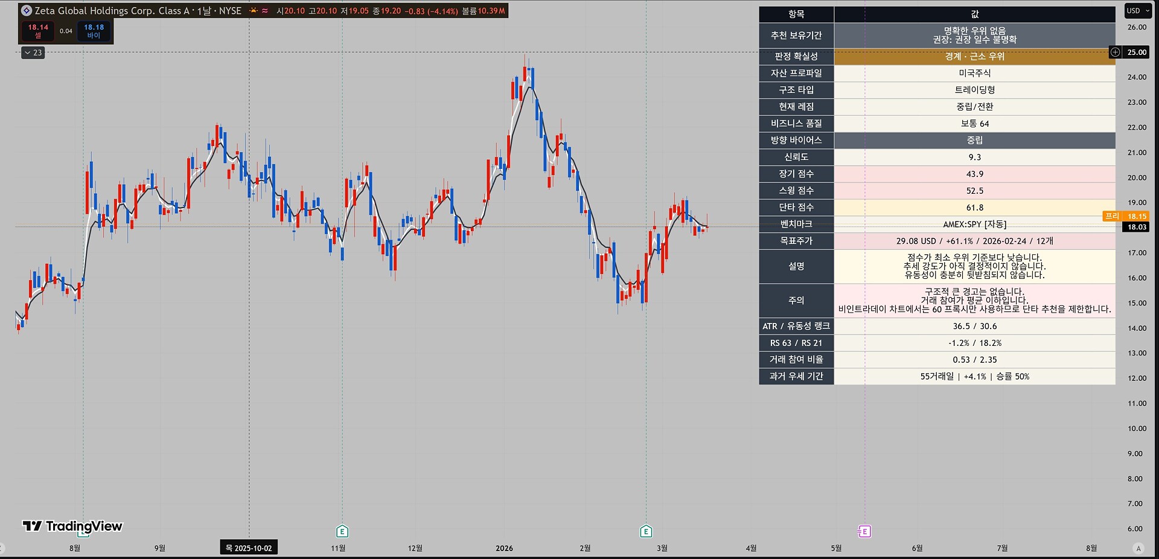1159x559 pixels.
Task: Open the earnings marker E before March
Action: [646, 531]
